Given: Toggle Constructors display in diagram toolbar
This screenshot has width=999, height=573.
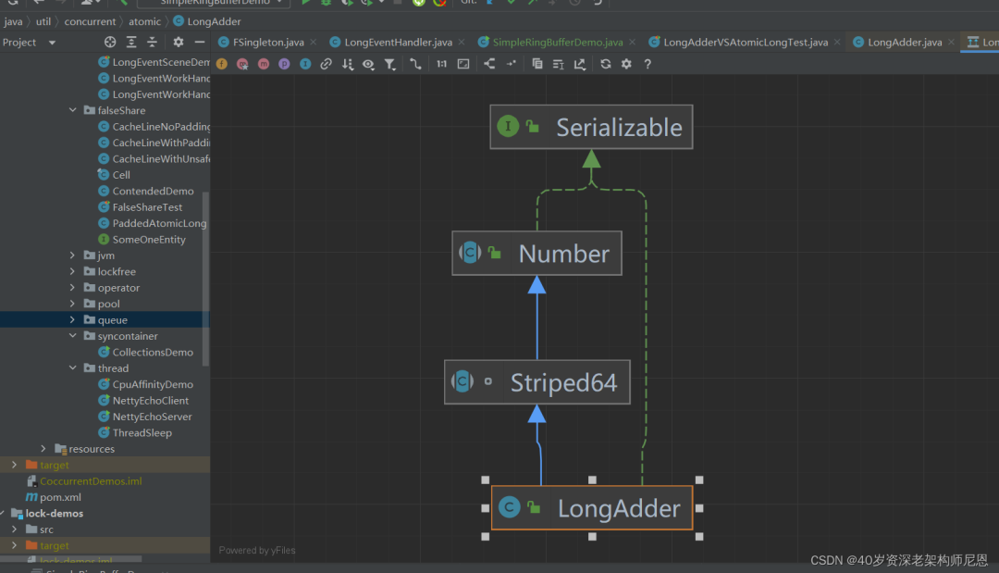Looking at the screenshot, I should click(242, 64).
